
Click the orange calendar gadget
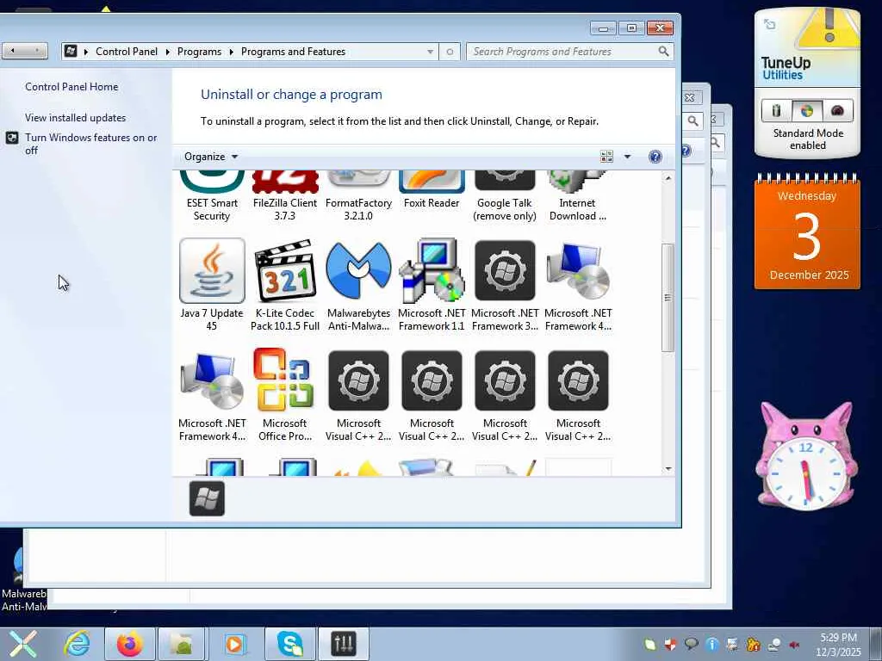(807, 232)
